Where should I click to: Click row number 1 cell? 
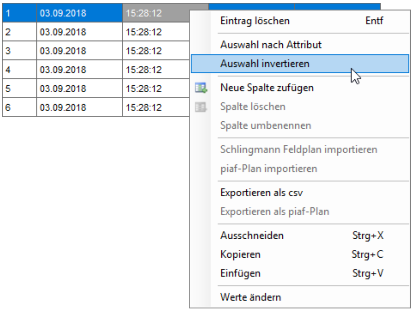19,13
